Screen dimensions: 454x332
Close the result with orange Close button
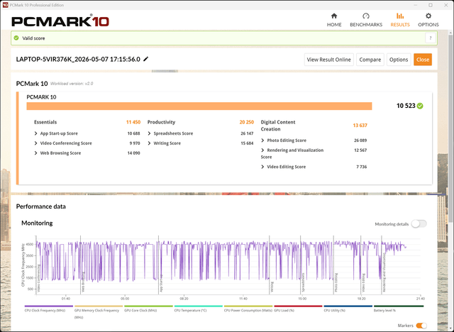(x=423, y=60)
